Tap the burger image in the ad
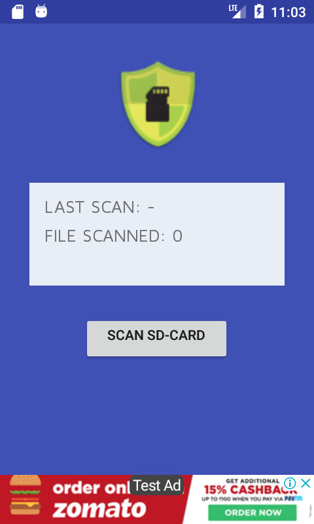Screen dimensions: 314x524 [x=26, y=495]
